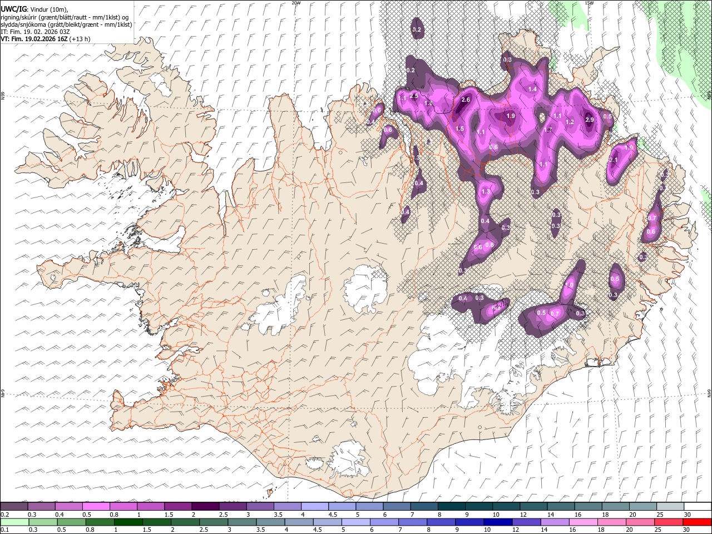Click the '2.5' label in bottom legend row
712x534 pixels.
click(x=204, y=530)
